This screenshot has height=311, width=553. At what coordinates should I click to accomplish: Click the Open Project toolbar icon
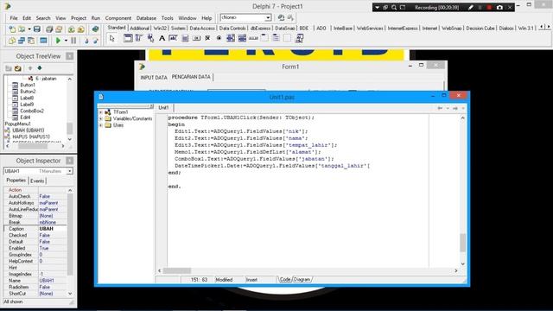59,29
